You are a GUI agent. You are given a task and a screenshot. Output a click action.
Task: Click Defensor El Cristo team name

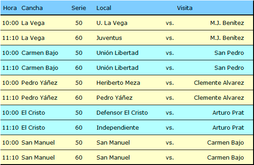pos(122,112)
